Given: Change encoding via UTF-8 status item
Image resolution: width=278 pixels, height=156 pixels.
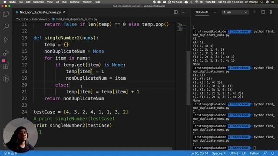Looking at the screenshot, I should click(x=234, y=153).
